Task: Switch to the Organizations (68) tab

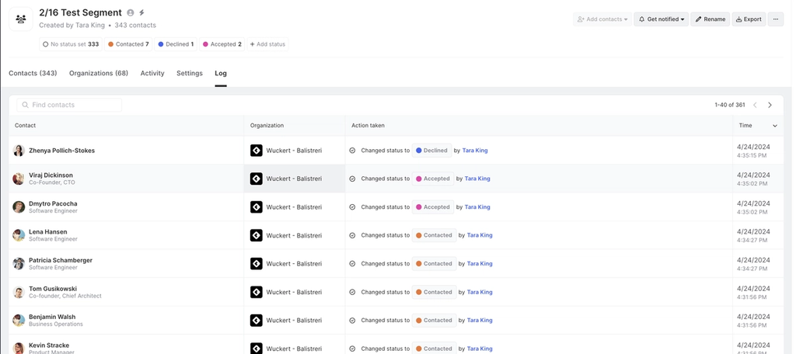Action: point(99,73)
